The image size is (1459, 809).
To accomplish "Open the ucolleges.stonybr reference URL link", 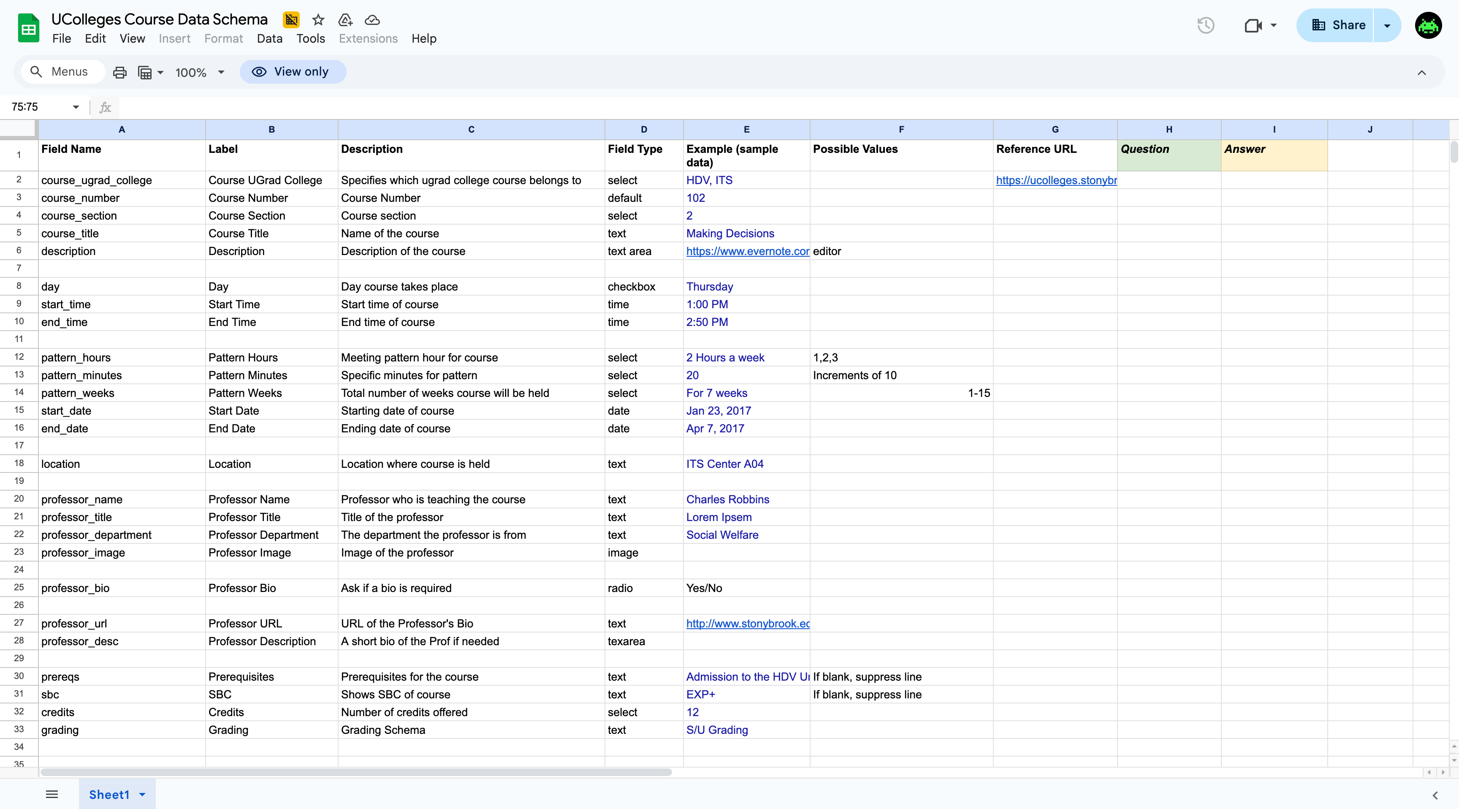I will coord(1056,180).
